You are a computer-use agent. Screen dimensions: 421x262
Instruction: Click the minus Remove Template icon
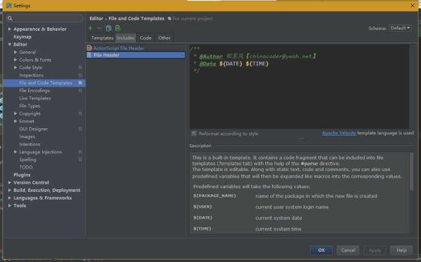[x=99, y=28]
